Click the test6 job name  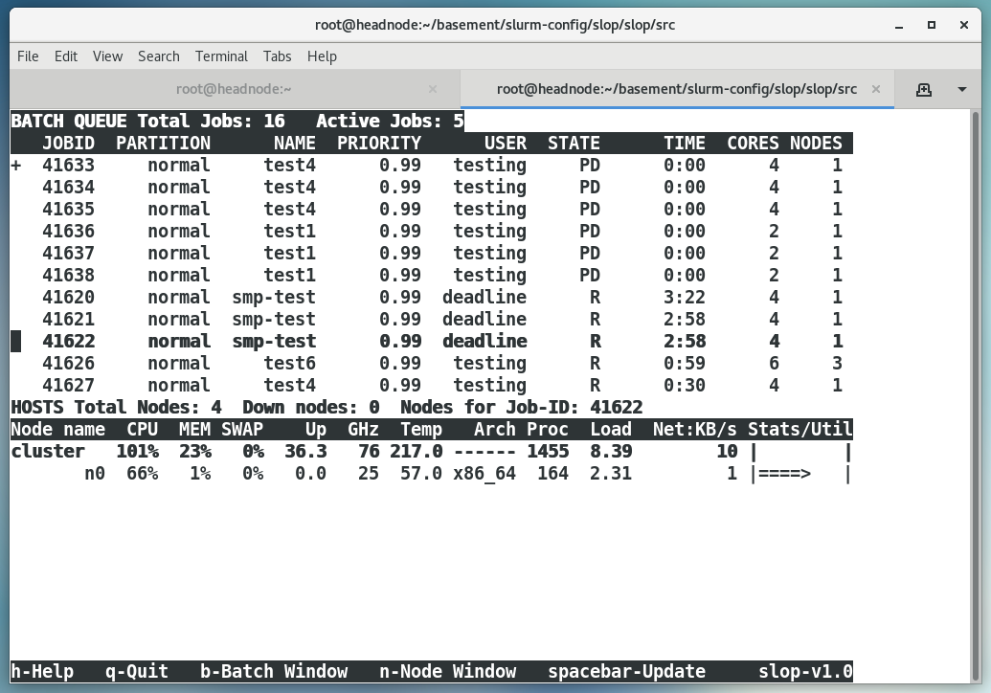coord(289,363)
